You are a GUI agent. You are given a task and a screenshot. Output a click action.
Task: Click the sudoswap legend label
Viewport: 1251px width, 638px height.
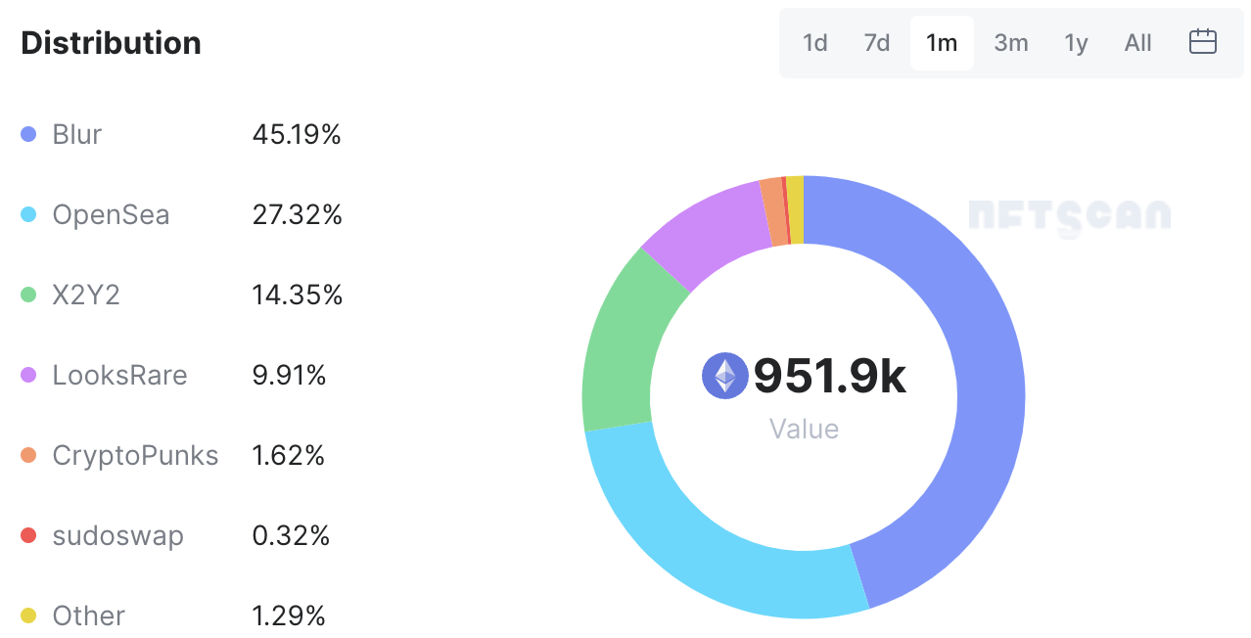click(117, 535)
